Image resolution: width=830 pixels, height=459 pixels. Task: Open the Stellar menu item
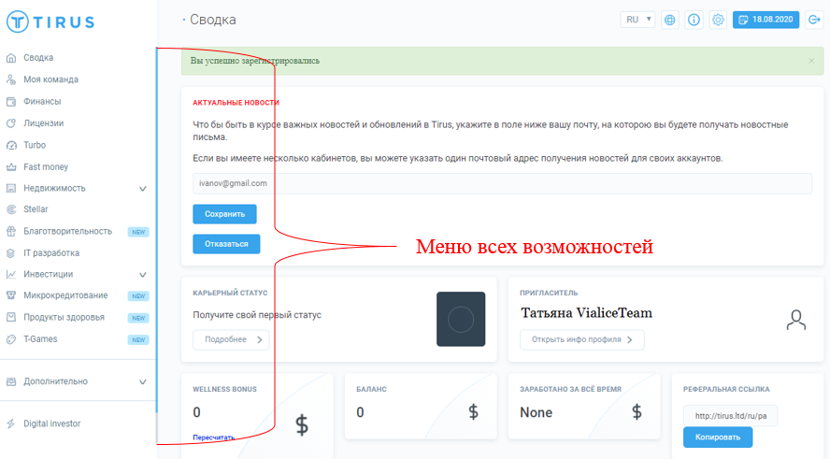[36, 209]
